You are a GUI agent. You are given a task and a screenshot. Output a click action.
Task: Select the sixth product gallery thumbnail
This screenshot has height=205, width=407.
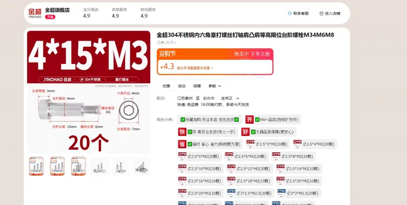coord(141,166)
